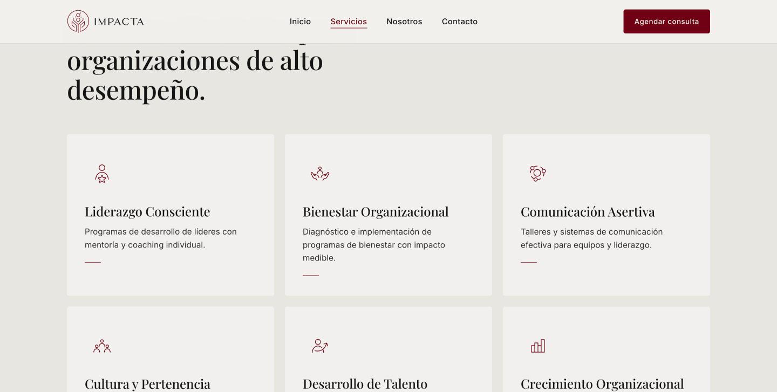Click text "Talleres y sistemas de comunicación"
Screen dimensions: 777x392
[591, 232]
